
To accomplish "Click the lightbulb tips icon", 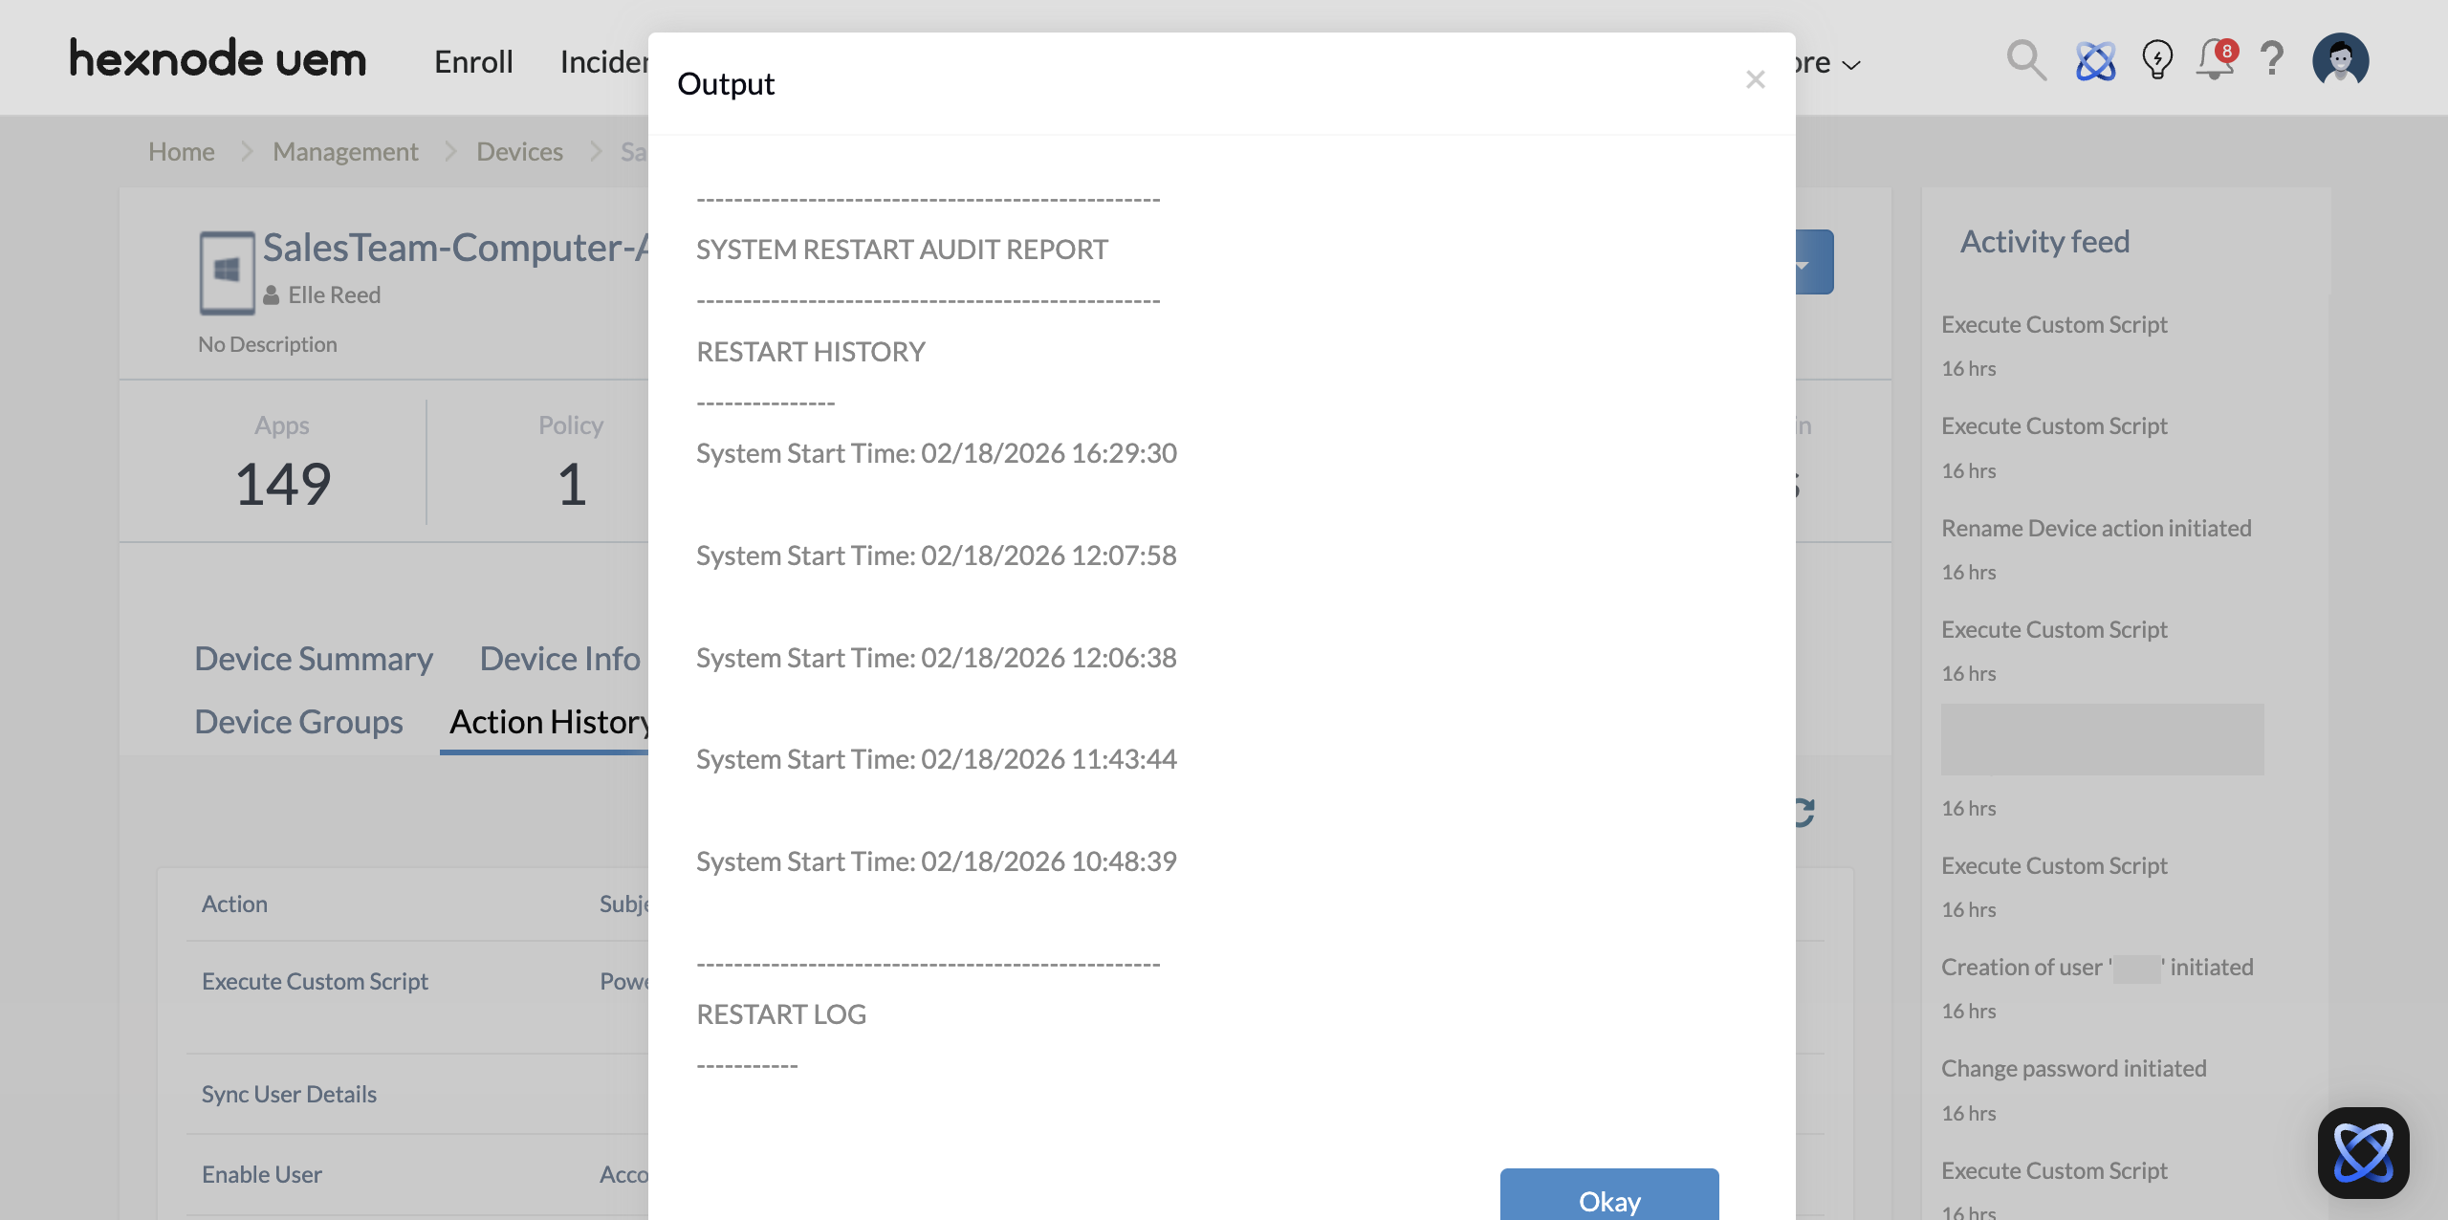I will coord(2157,61).
